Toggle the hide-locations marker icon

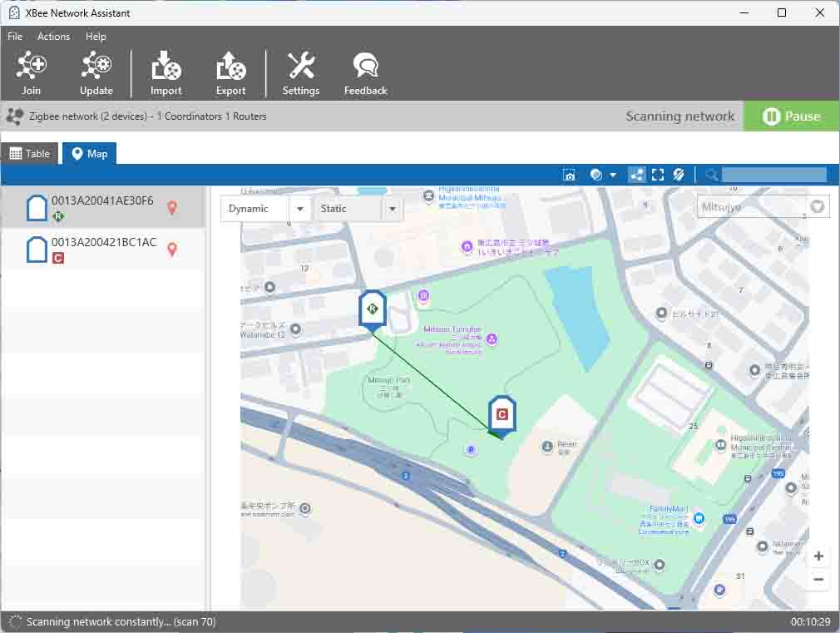pyautogui.click(x=679, y=175)
